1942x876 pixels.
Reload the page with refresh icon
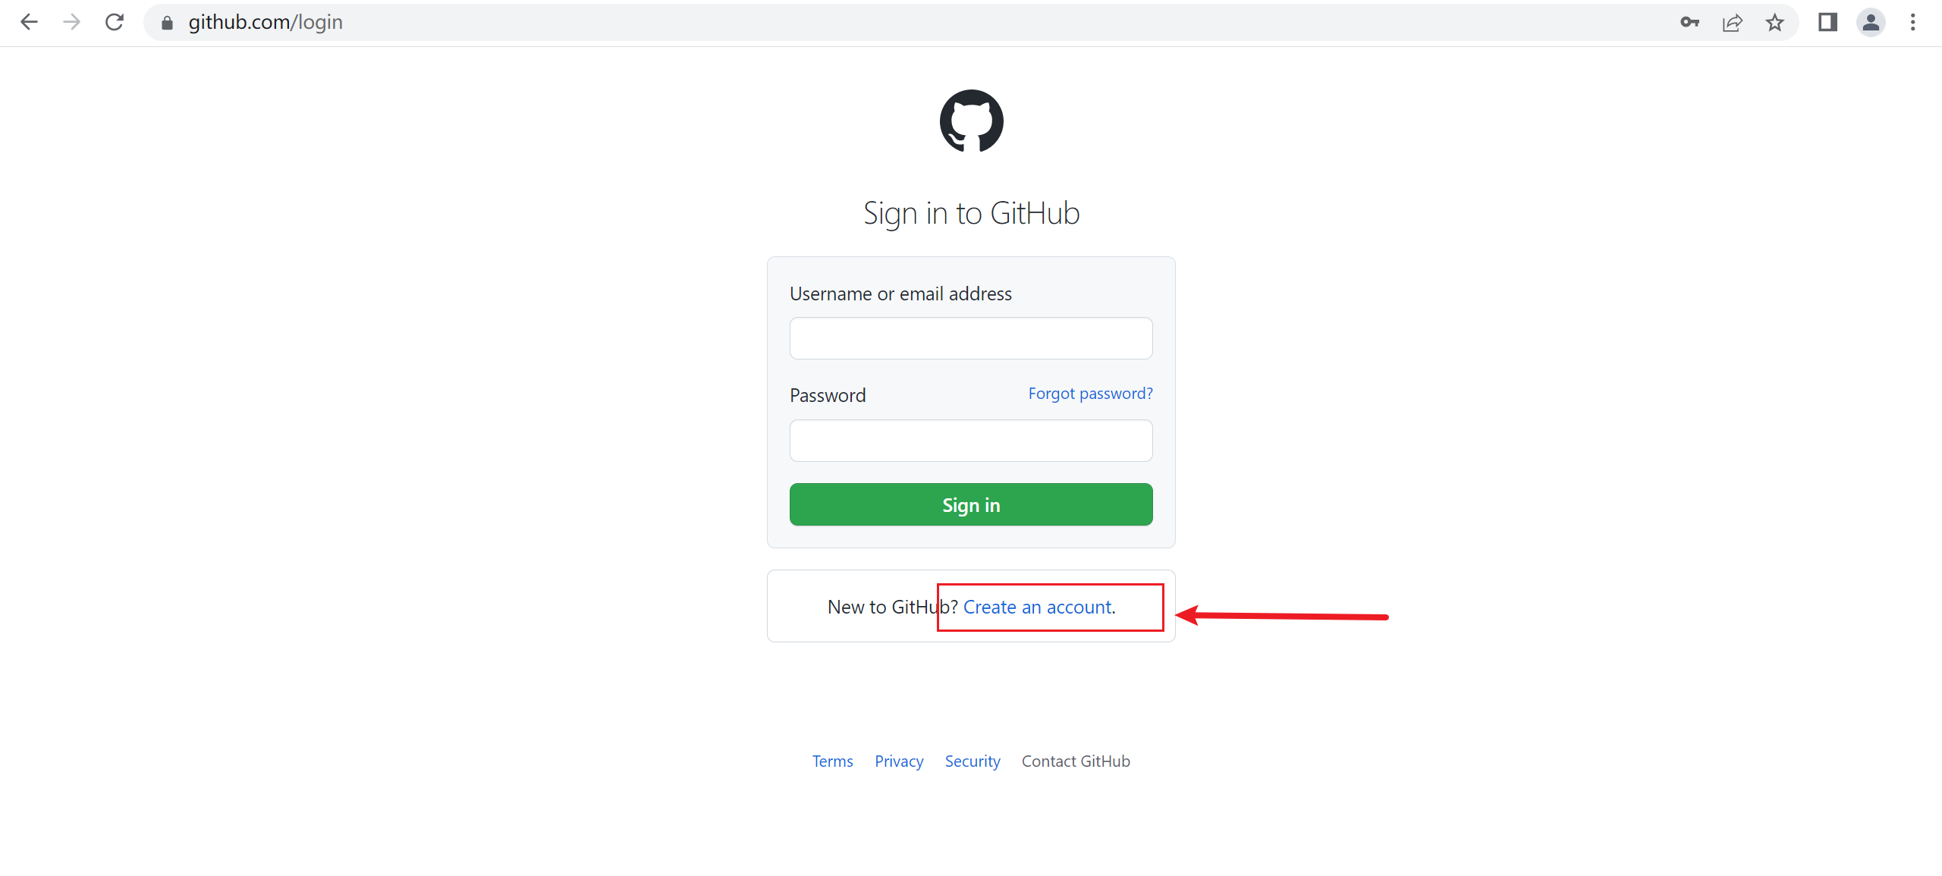[x=115, y=23]
